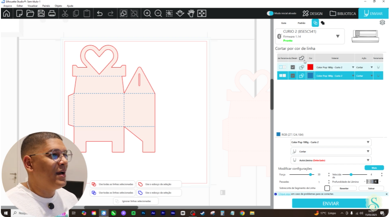Click the Salvar button

371,188
